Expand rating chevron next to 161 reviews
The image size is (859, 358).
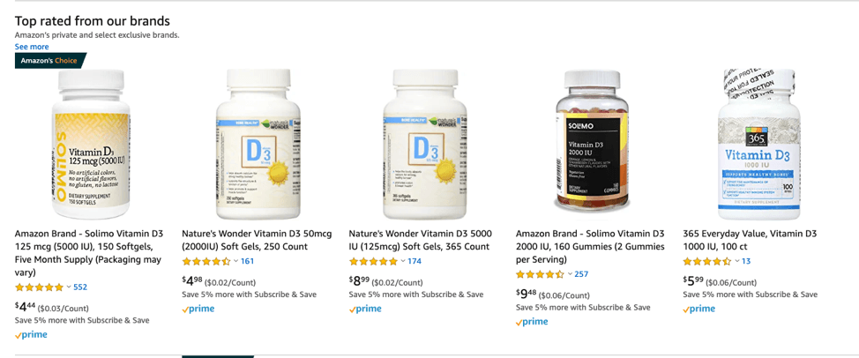236,261
